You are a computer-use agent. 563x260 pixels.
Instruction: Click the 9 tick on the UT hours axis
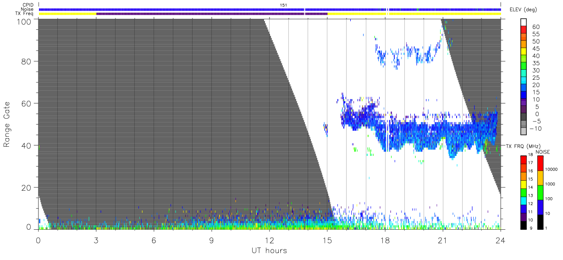click(212, 240)
